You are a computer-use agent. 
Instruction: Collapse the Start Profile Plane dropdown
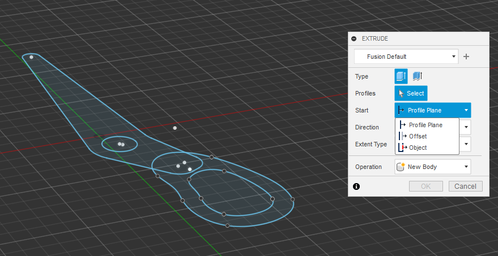(x=432, y=110)
